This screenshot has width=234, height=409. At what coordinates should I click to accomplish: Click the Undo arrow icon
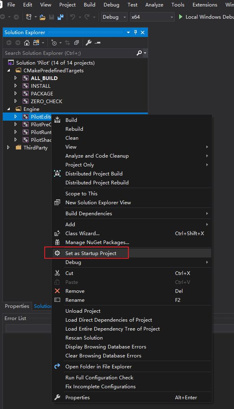[x=73, y=17]
